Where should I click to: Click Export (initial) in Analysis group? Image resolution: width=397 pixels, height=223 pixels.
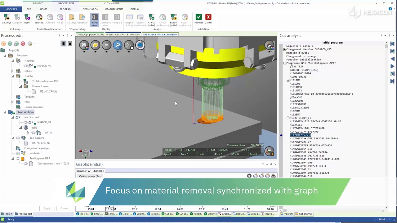click(x=173, y=20)
